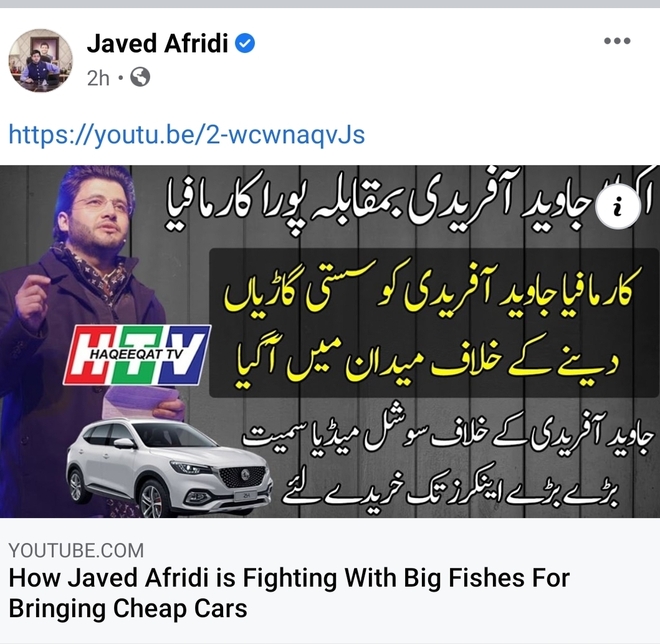Click the HTV Haqeeqat TV logo

[x=136, y=354]
